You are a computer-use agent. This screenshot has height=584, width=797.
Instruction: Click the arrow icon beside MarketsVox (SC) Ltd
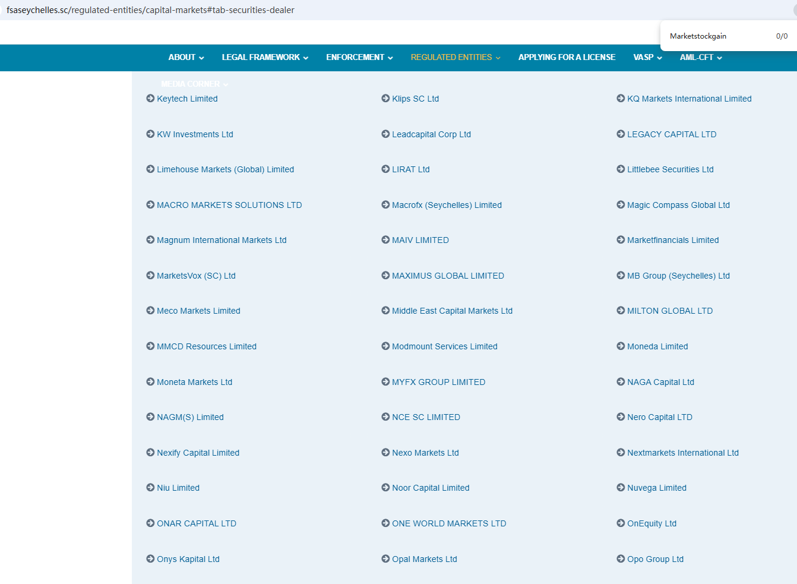coord(150,276)
